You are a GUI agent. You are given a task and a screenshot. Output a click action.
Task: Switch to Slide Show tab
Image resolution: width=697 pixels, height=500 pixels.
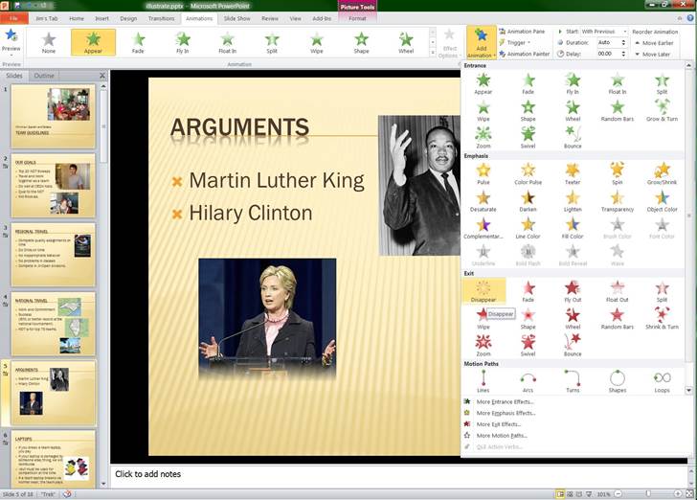coord(236,19)
